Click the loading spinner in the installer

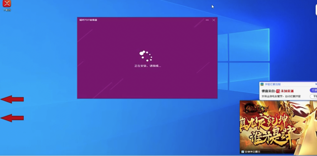[146, 56]
